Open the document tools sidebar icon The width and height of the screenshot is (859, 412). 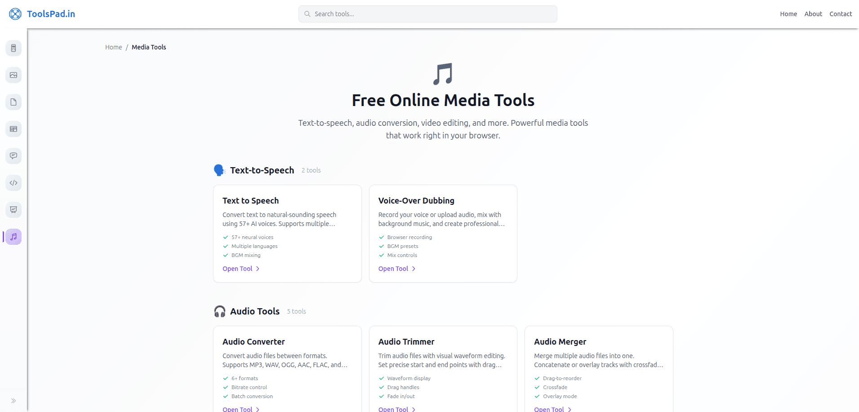13,102
